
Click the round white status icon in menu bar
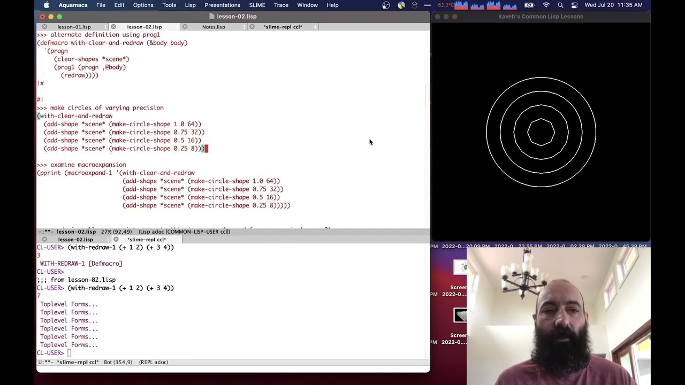click(386, 5)
